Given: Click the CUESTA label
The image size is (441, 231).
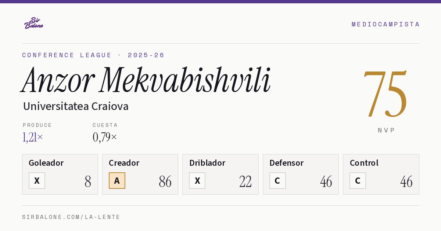Looking at the screenshot, I should coord(105,125).
